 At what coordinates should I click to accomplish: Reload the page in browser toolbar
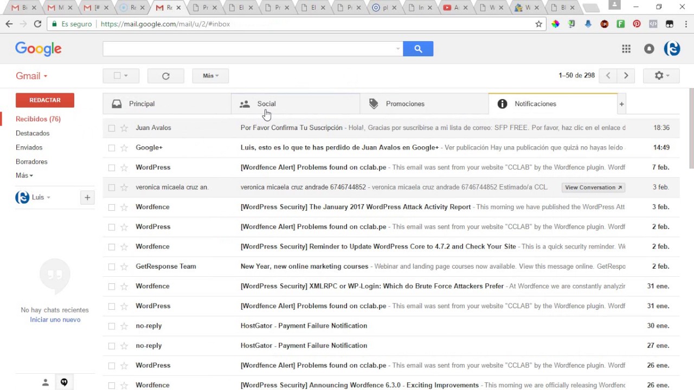[37, 24]
